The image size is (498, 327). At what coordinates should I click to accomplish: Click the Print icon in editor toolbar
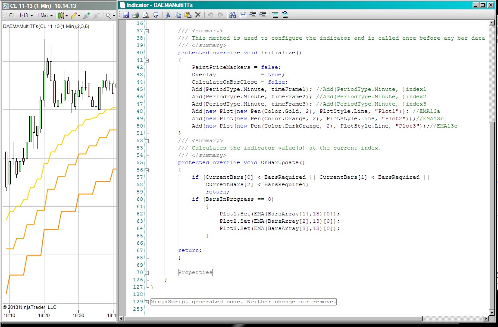135,15
